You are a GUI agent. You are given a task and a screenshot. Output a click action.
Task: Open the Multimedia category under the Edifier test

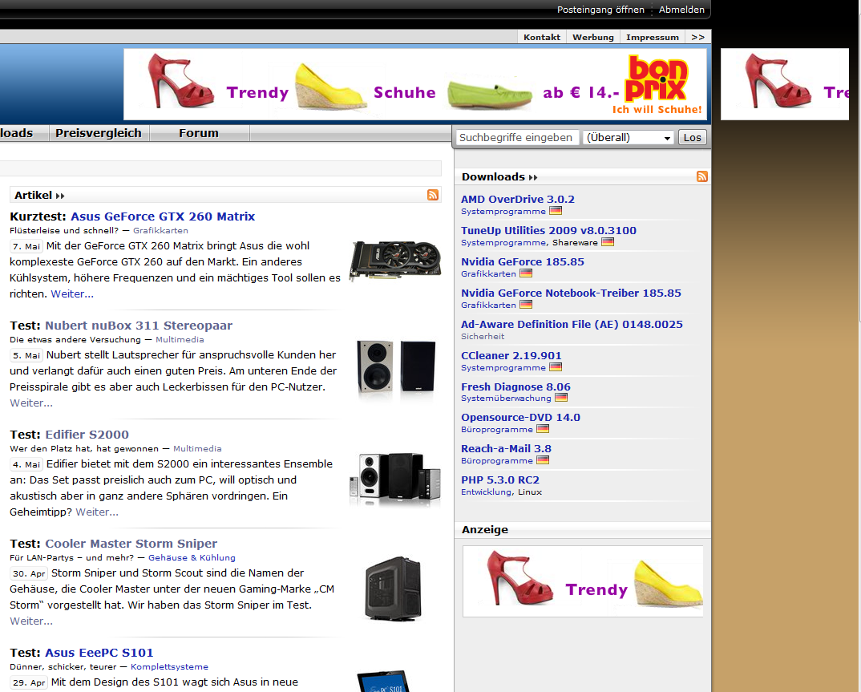point(197,449)
